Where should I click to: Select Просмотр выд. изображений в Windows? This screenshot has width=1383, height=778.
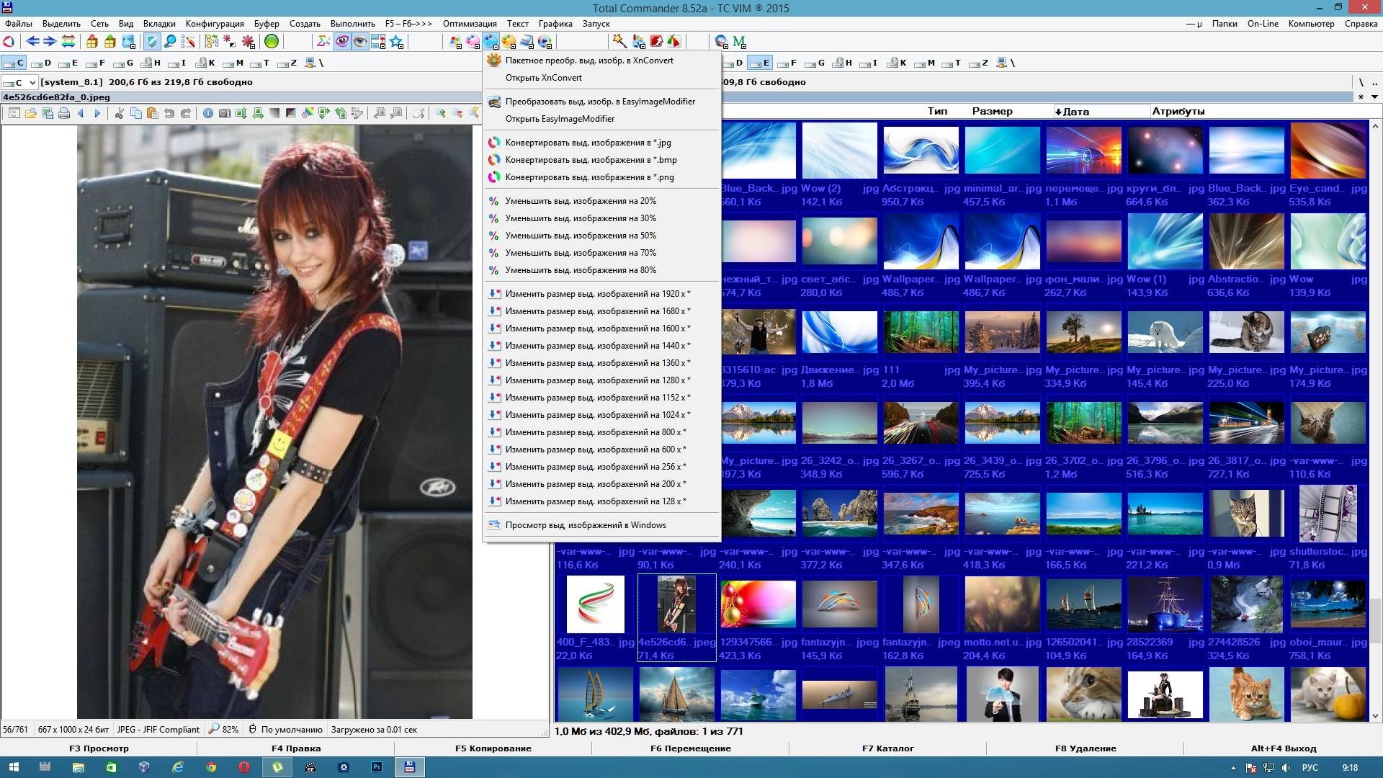(x=602, y=525)
